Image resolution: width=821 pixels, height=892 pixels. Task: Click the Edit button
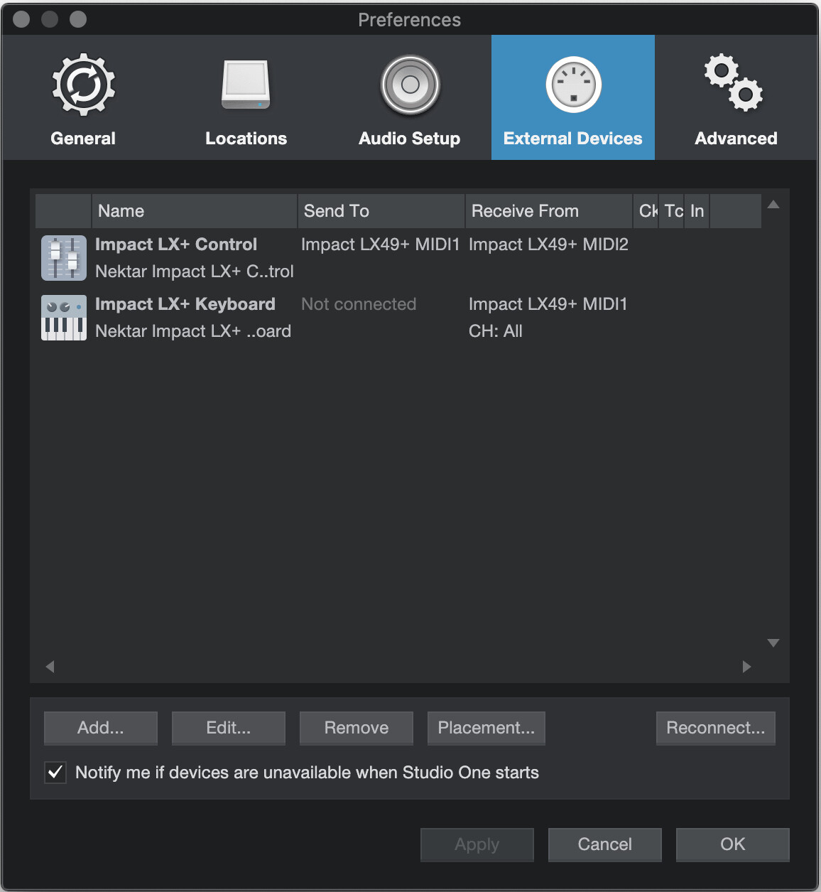228,728
